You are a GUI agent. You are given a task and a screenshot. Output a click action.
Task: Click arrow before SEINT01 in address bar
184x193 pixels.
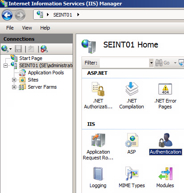point(48,15)
